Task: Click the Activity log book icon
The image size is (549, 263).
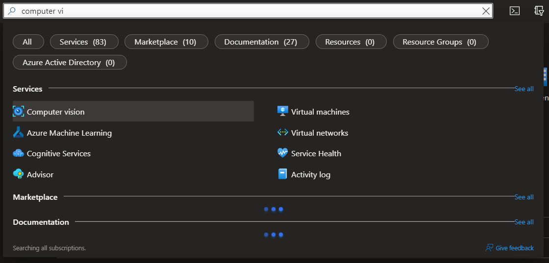Action: point(282,174)
